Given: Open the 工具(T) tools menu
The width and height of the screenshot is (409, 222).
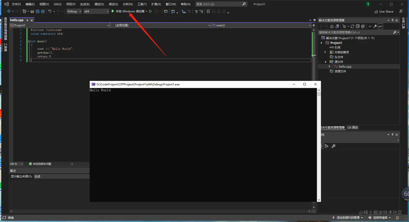Looking at the screenshot, I should pyautogui.click(x=142, y=4).
